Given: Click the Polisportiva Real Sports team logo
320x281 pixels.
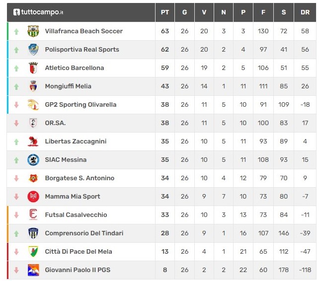Looking at the screenshot, I should point(33,50).
